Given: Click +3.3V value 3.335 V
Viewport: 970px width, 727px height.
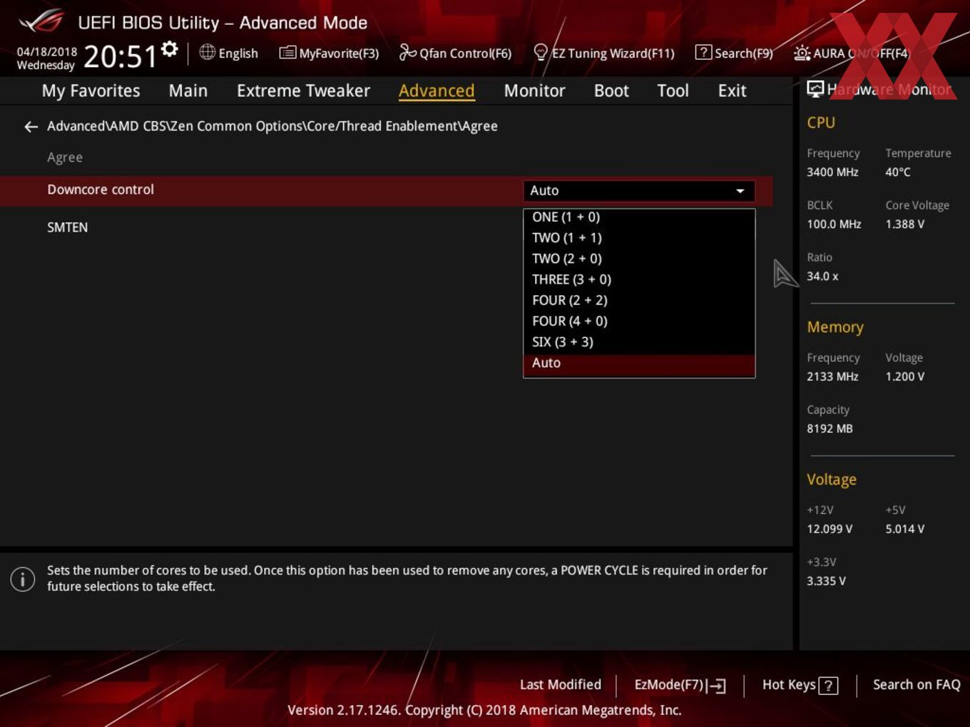Looking at the screenshot, I should pos(826,582).
